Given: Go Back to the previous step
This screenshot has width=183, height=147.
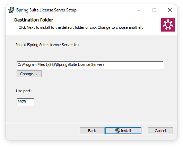Looking at the screenshot, I should [x=92, y=131].
